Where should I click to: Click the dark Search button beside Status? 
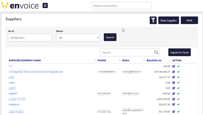(110, 37)
